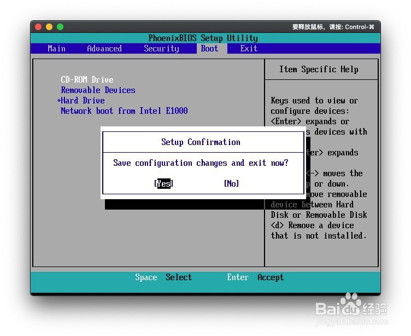411x336 pixels.
Task: Click the green zoom window button
Action: coord(60,27)
